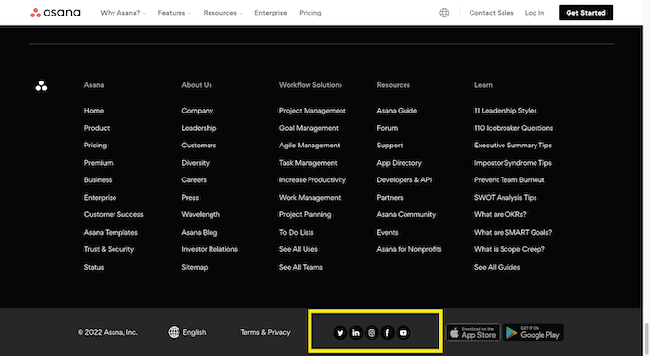Click the Get it on Google Play badge
650x356 pixels.
[533, 333]
